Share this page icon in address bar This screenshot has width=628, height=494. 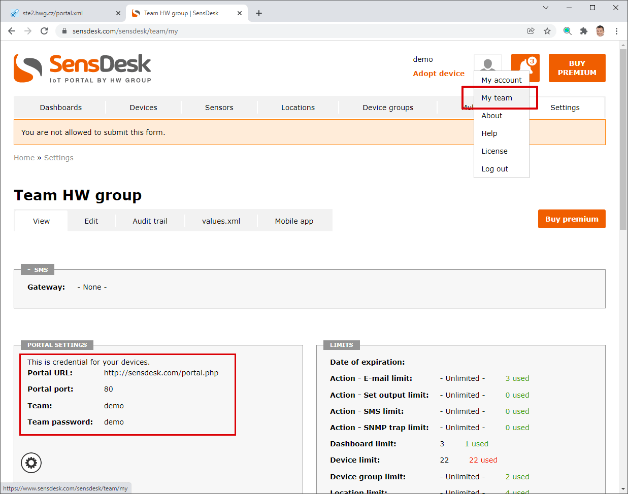(x=531, y=31)
